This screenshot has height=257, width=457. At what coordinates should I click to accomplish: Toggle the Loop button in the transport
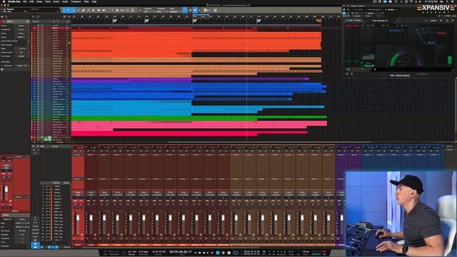[x=236, y=253]
